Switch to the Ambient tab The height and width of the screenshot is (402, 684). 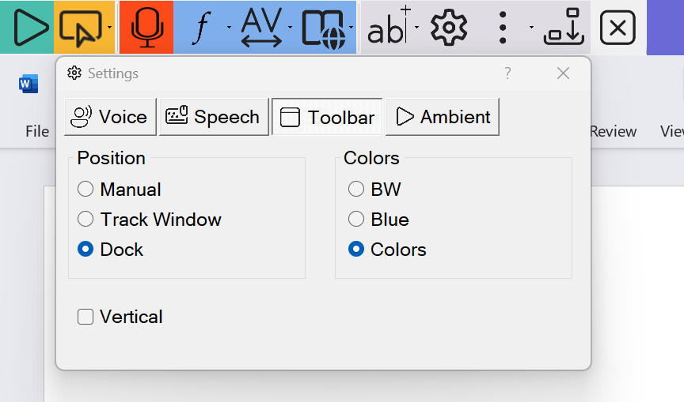tap(443, 117)
